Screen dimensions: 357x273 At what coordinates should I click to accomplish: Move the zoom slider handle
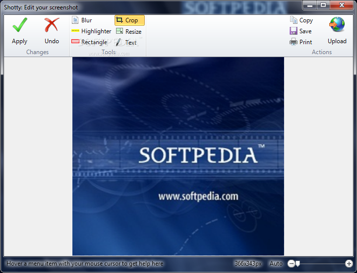tap(297, 264)
